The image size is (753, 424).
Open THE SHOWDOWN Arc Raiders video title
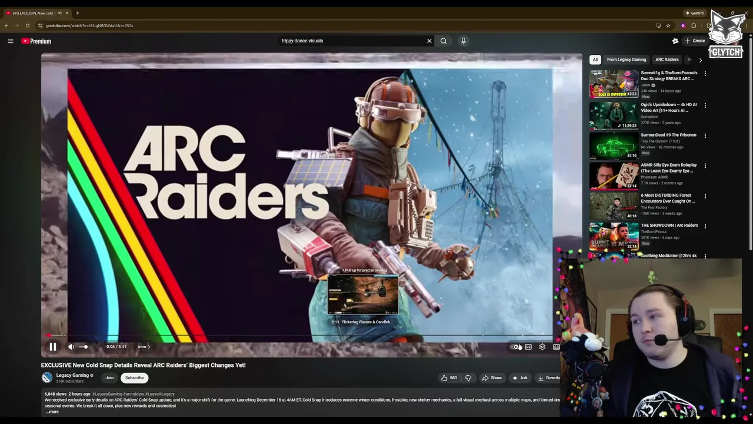(x=669, y=226)
